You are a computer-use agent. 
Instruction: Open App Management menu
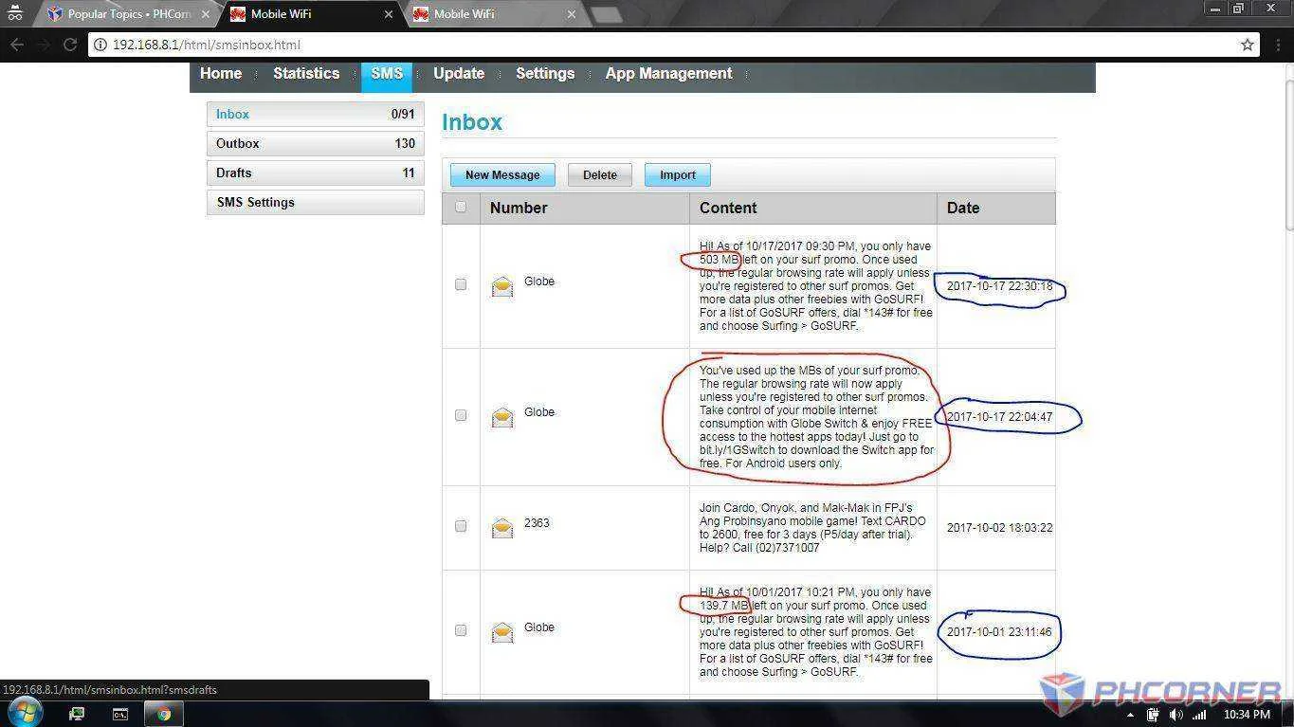point(669,74)
